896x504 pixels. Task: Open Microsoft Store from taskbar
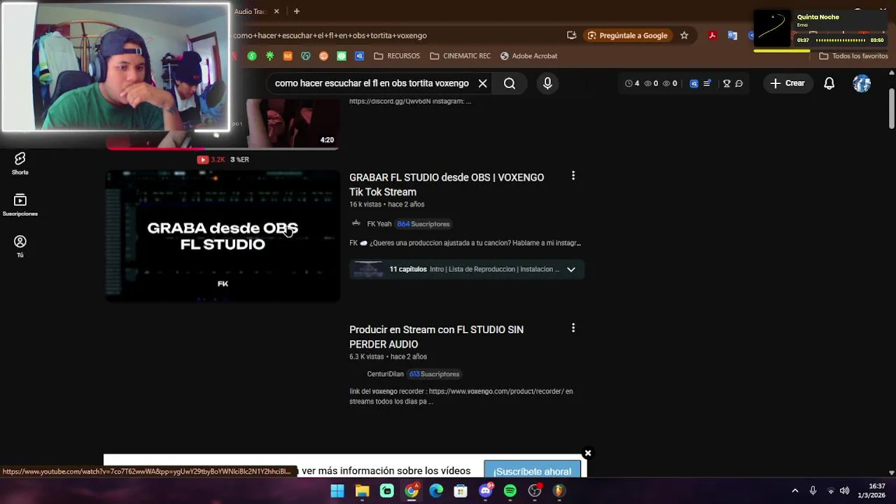click(x=461, y=491)
